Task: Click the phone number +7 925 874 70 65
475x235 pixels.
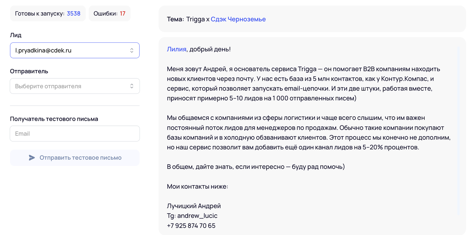Action: pos(191,226)
